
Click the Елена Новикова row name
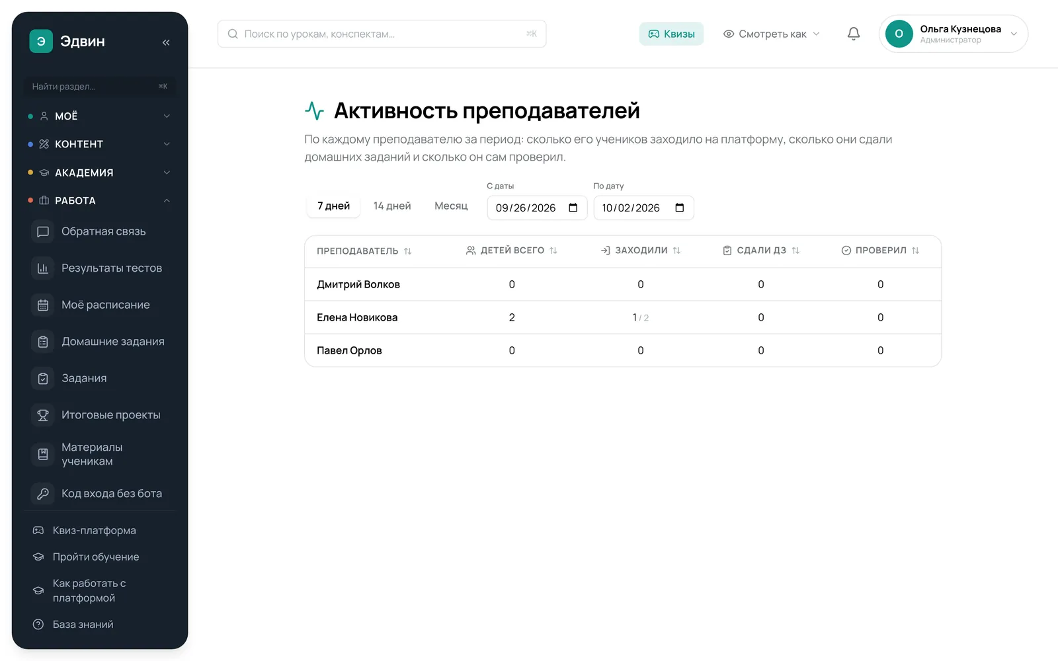[x=357, y=317]
